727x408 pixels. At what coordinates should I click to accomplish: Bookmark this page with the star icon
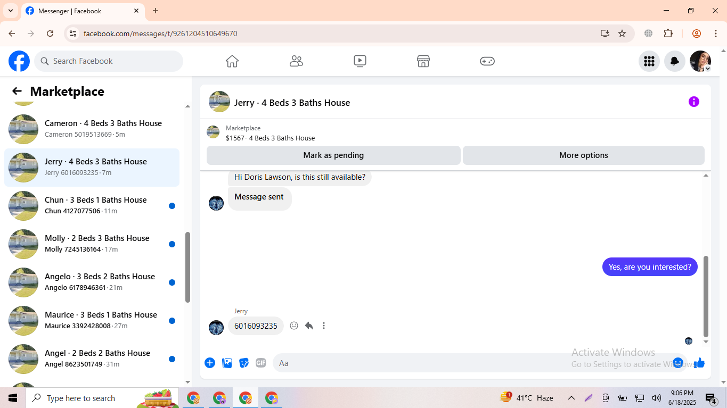(x=622, y=34)
